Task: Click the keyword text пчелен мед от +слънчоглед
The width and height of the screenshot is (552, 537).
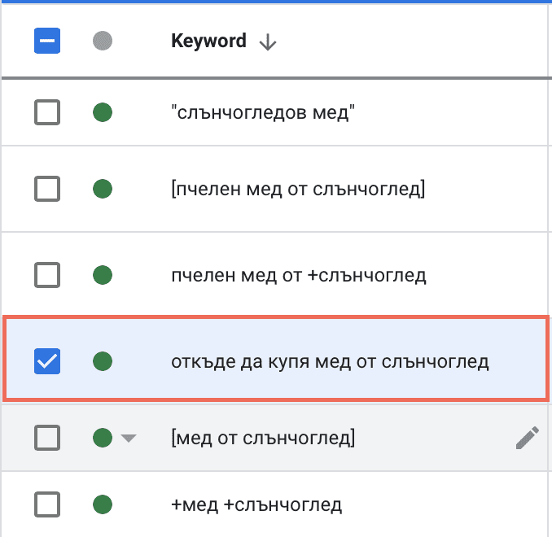Action: click(298, 275)
